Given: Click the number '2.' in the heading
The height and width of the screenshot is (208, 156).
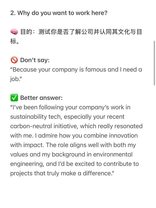Looking at the screenshot, I should point(13,13).
